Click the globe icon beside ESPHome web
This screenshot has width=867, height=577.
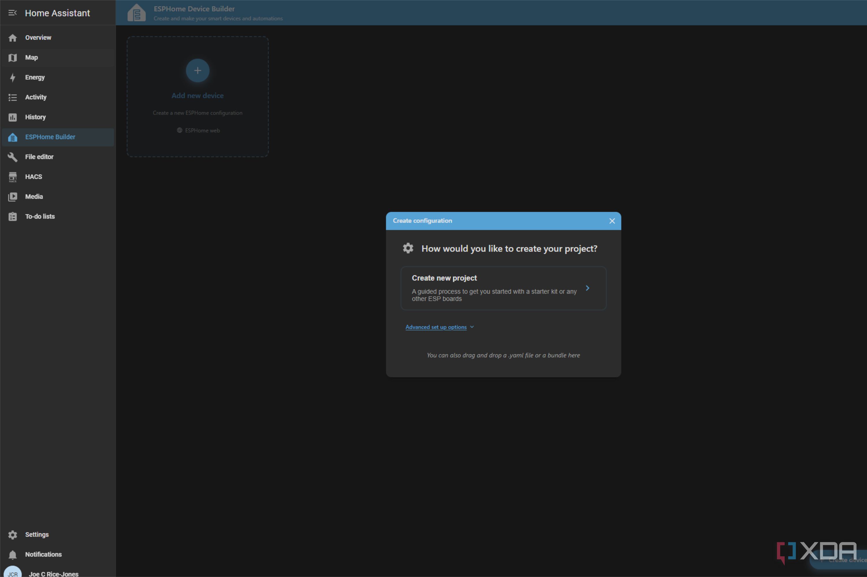tap(179, 130)
